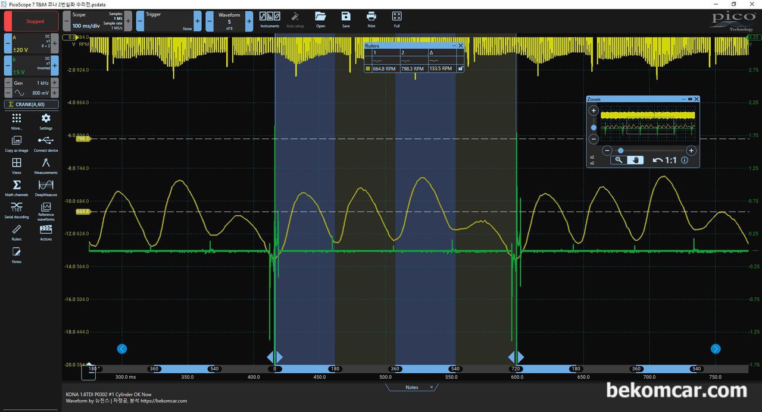762x412 pixels.
Task: Click the vertical zoom slider handle
Action: [x=594, y=128]
